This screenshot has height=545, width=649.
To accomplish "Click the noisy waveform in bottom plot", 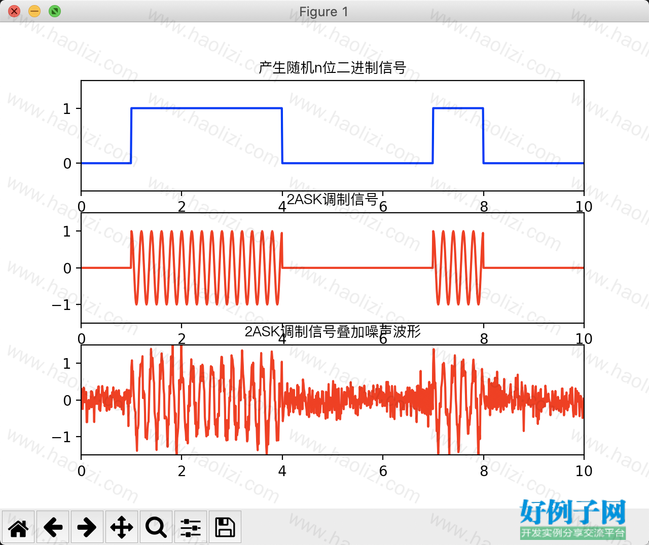I will 332,400.
